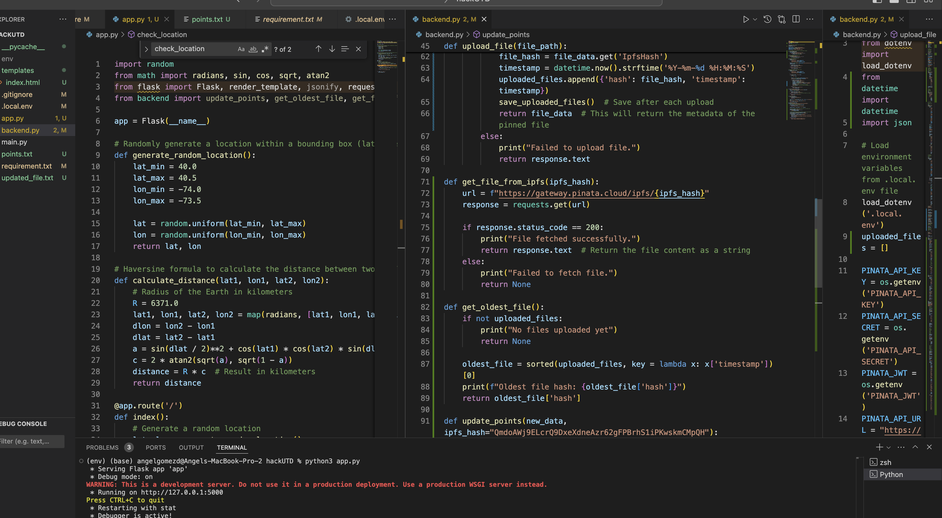Select the zsh terminal entry

[x=885, y=462]
